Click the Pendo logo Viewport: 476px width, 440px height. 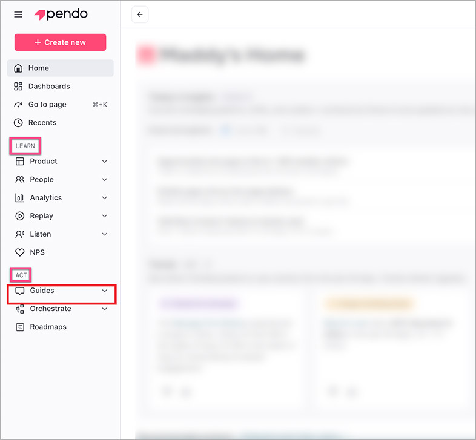[x=61, y=14]
